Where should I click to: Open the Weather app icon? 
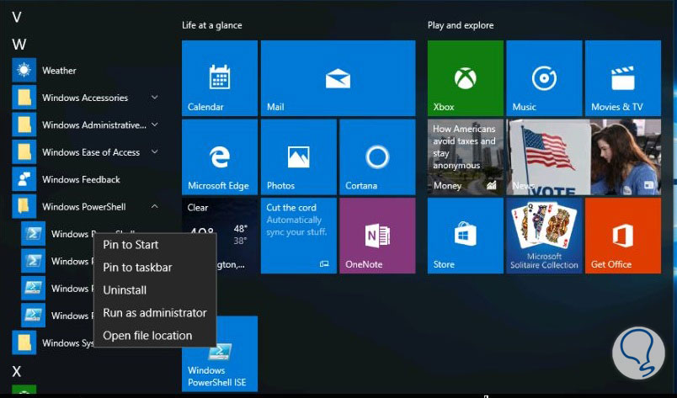pyautogui.click(x=24, y=70)
